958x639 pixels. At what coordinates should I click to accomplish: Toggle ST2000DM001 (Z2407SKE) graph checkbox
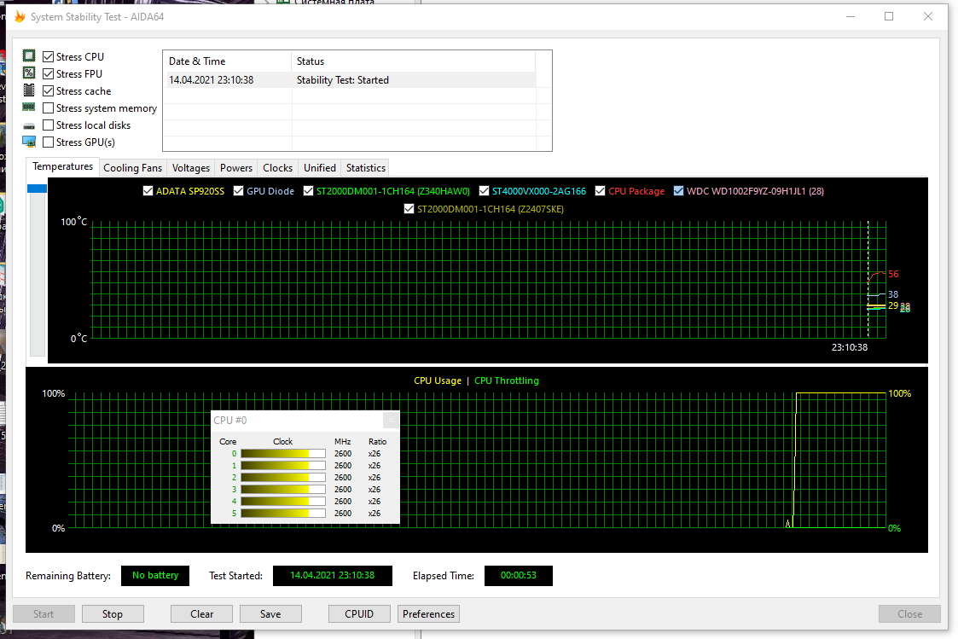click(409, 209)
